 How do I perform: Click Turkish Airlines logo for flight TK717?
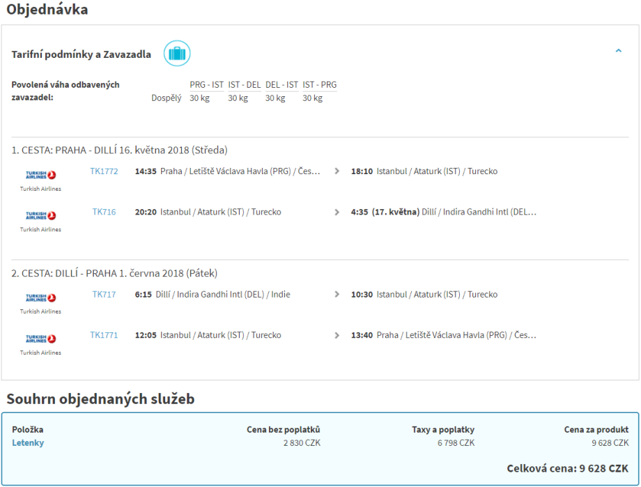pyautogui.click(x=40, y=298)
